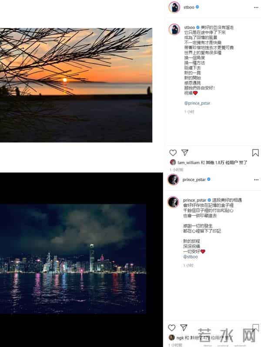
Task: View lam_william in the likes line
Action: pyautogui.click(x=189, y=163)
